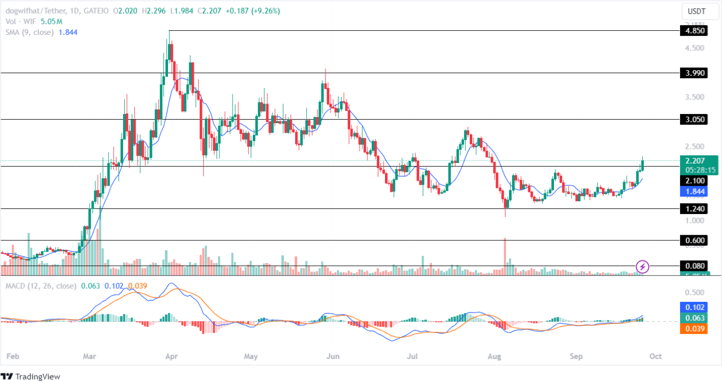Click the May label on time axis
Image resolution: width=723 pixels, height=381 pixels.
pos(251,356)
